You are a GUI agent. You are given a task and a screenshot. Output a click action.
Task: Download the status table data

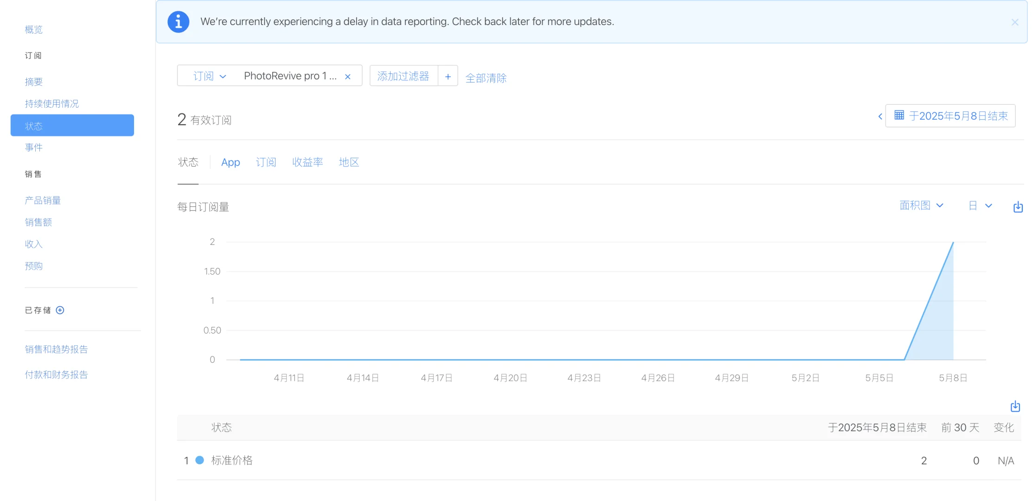click(1015, 406)
